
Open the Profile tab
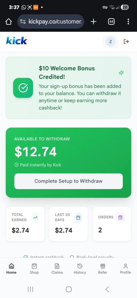click(125, 269)
